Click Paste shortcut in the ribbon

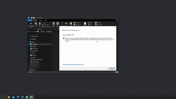point(46,27)
